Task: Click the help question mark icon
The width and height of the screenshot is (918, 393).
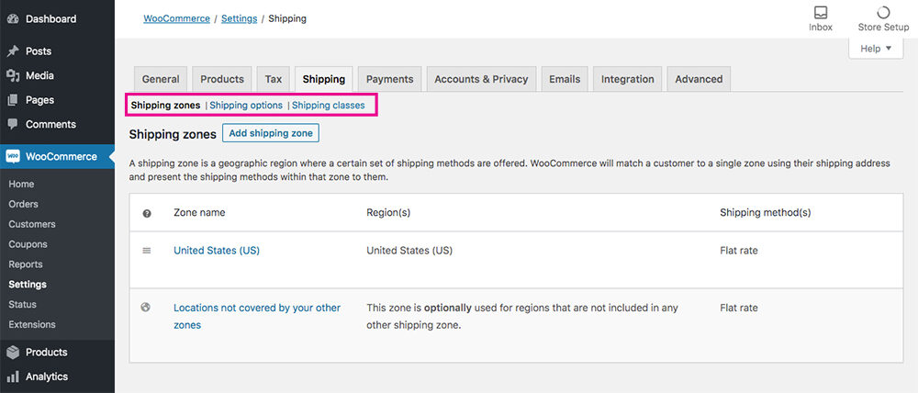Action: (147, 213)
